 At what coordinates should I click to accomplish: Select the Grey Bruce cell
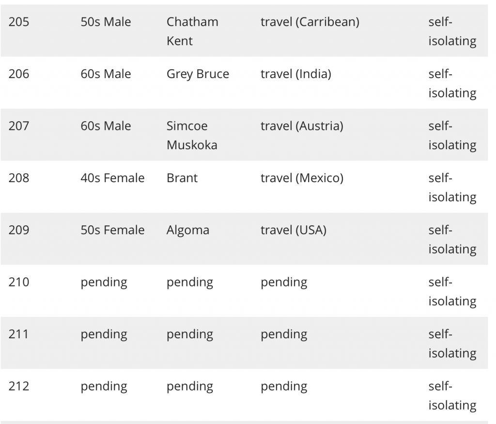[198, 74]
